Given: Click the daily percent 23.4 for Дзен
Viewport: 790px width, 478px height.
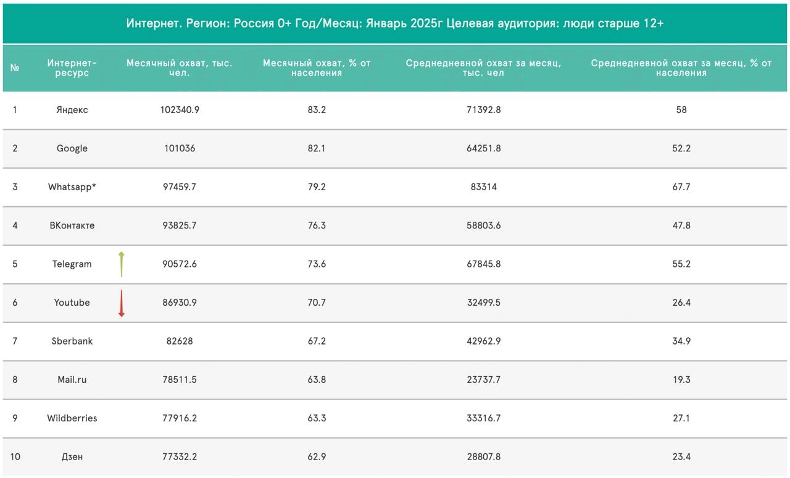Looking at the screenshot, I should pos(681,457).
